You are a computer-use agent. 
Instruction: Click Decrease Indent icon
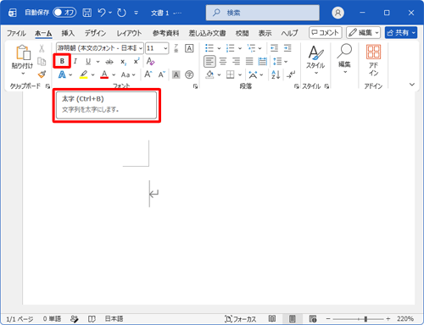pos(274,48)
